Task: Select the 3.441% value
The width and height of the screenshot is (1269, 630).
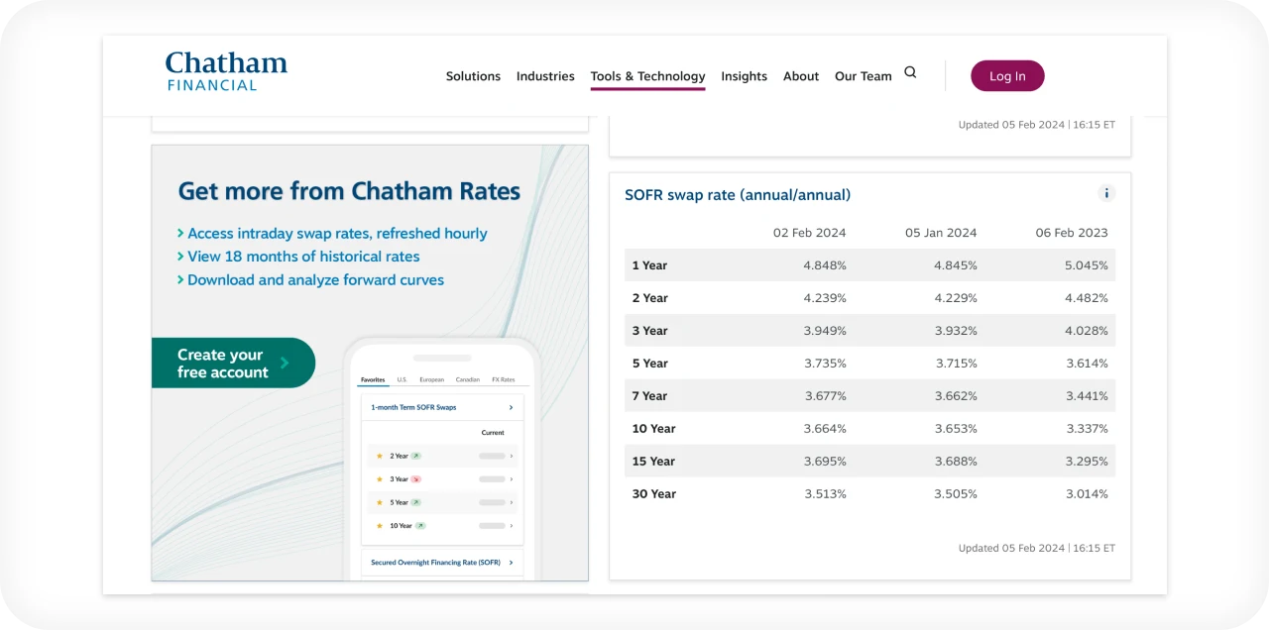Action: 1087,396
